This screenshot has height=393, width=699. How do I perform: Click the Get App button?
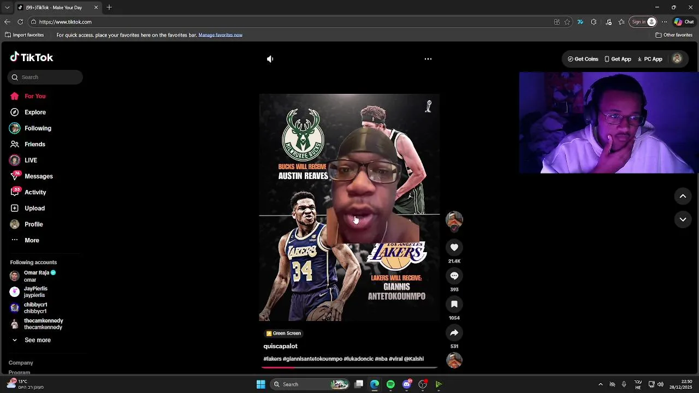click(x=618, y=59)
